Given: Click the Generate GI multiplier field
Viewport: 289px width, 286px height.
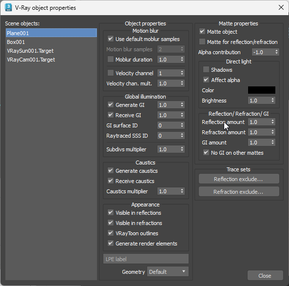Looking at the screenshot, I should tap(169, 105).
